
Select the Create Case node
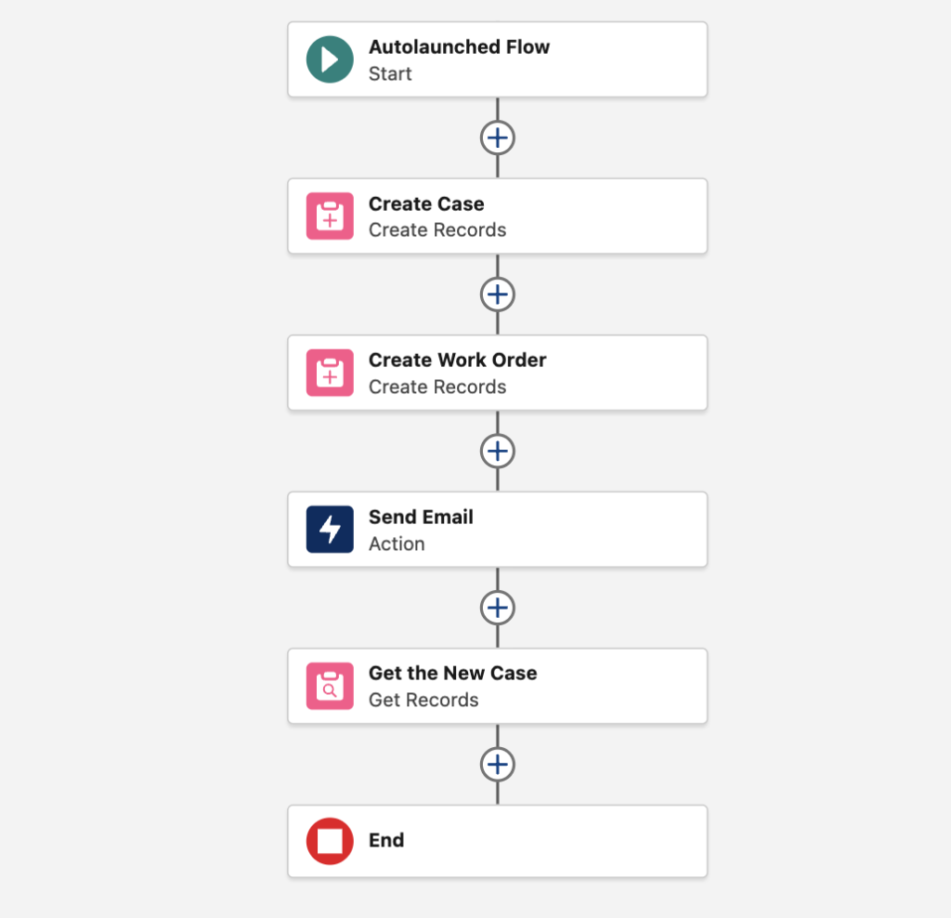coord(498,216)
